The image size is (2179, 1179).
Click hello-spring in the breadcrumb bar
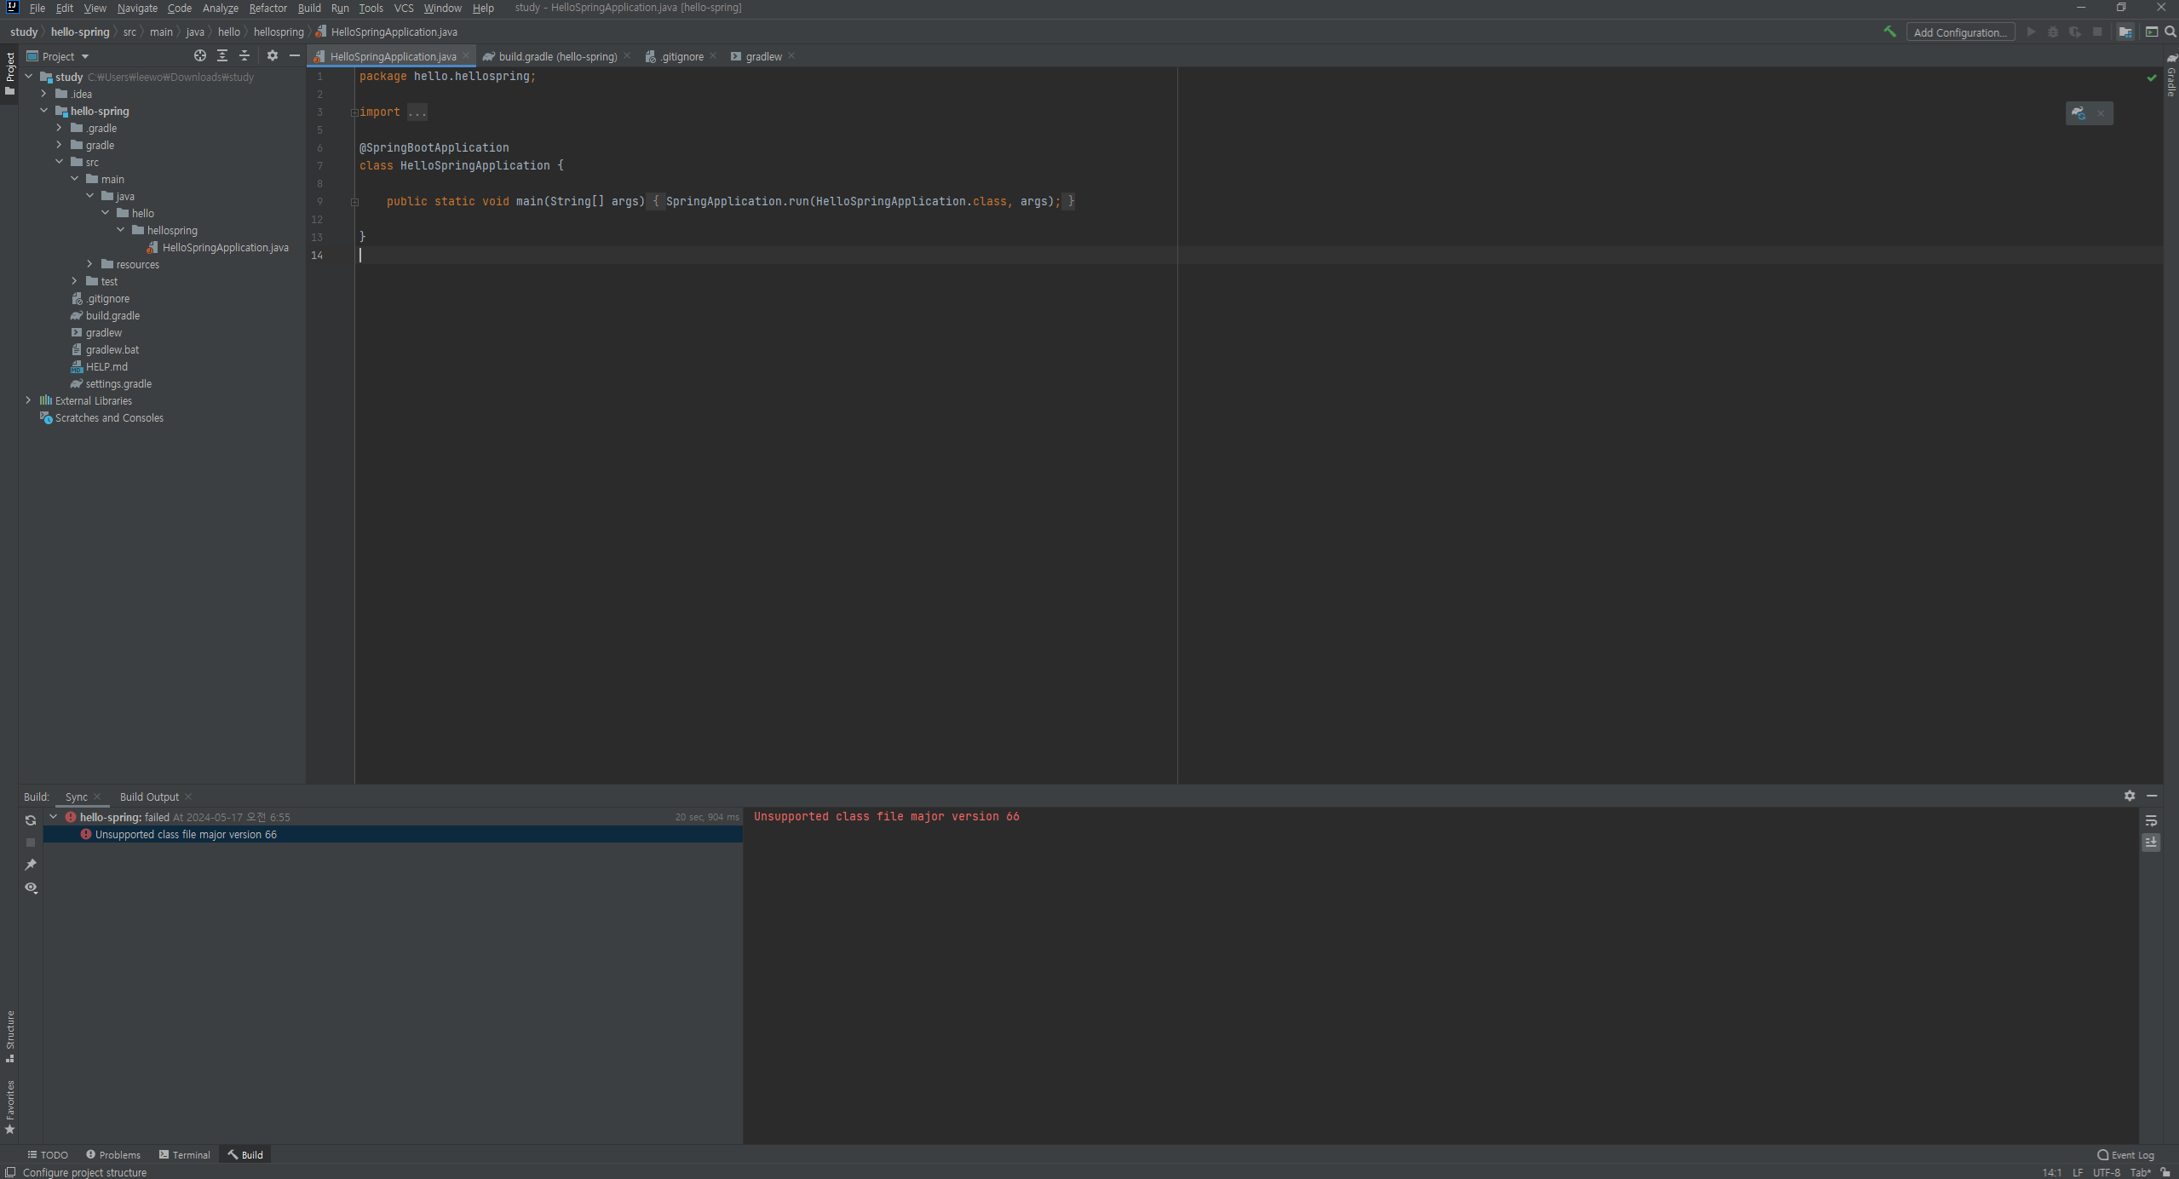point(80,32)
